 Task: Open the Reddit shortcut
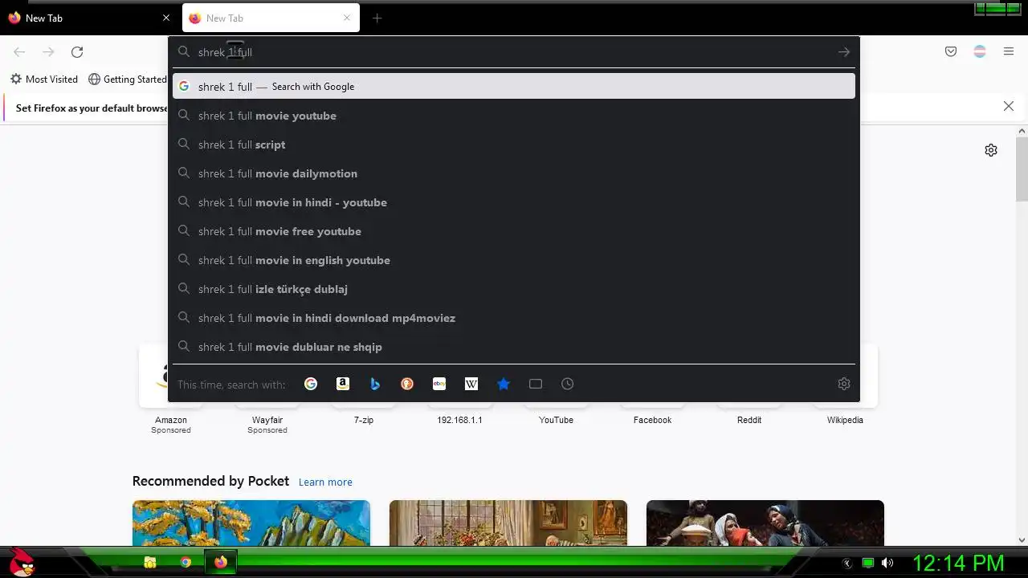pyautogui.click(x=749, y=420)
